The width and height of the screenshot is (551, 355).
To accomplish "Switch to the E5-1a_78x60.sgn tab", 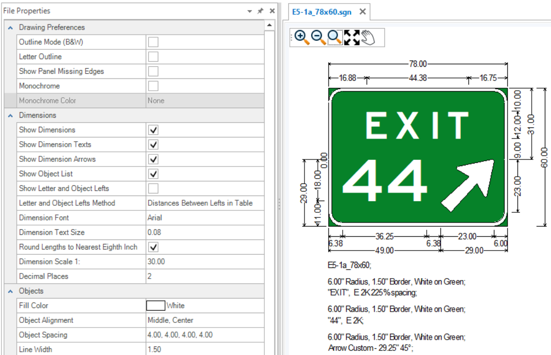I will point(321,11).
